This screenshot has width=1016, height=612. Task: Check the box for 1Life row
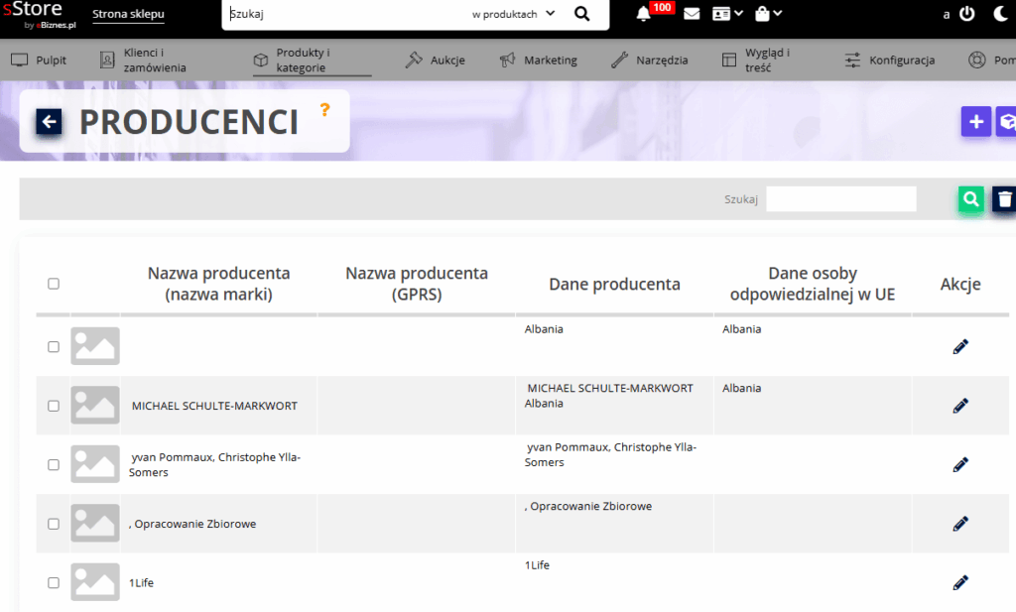[x=54, y=582]
